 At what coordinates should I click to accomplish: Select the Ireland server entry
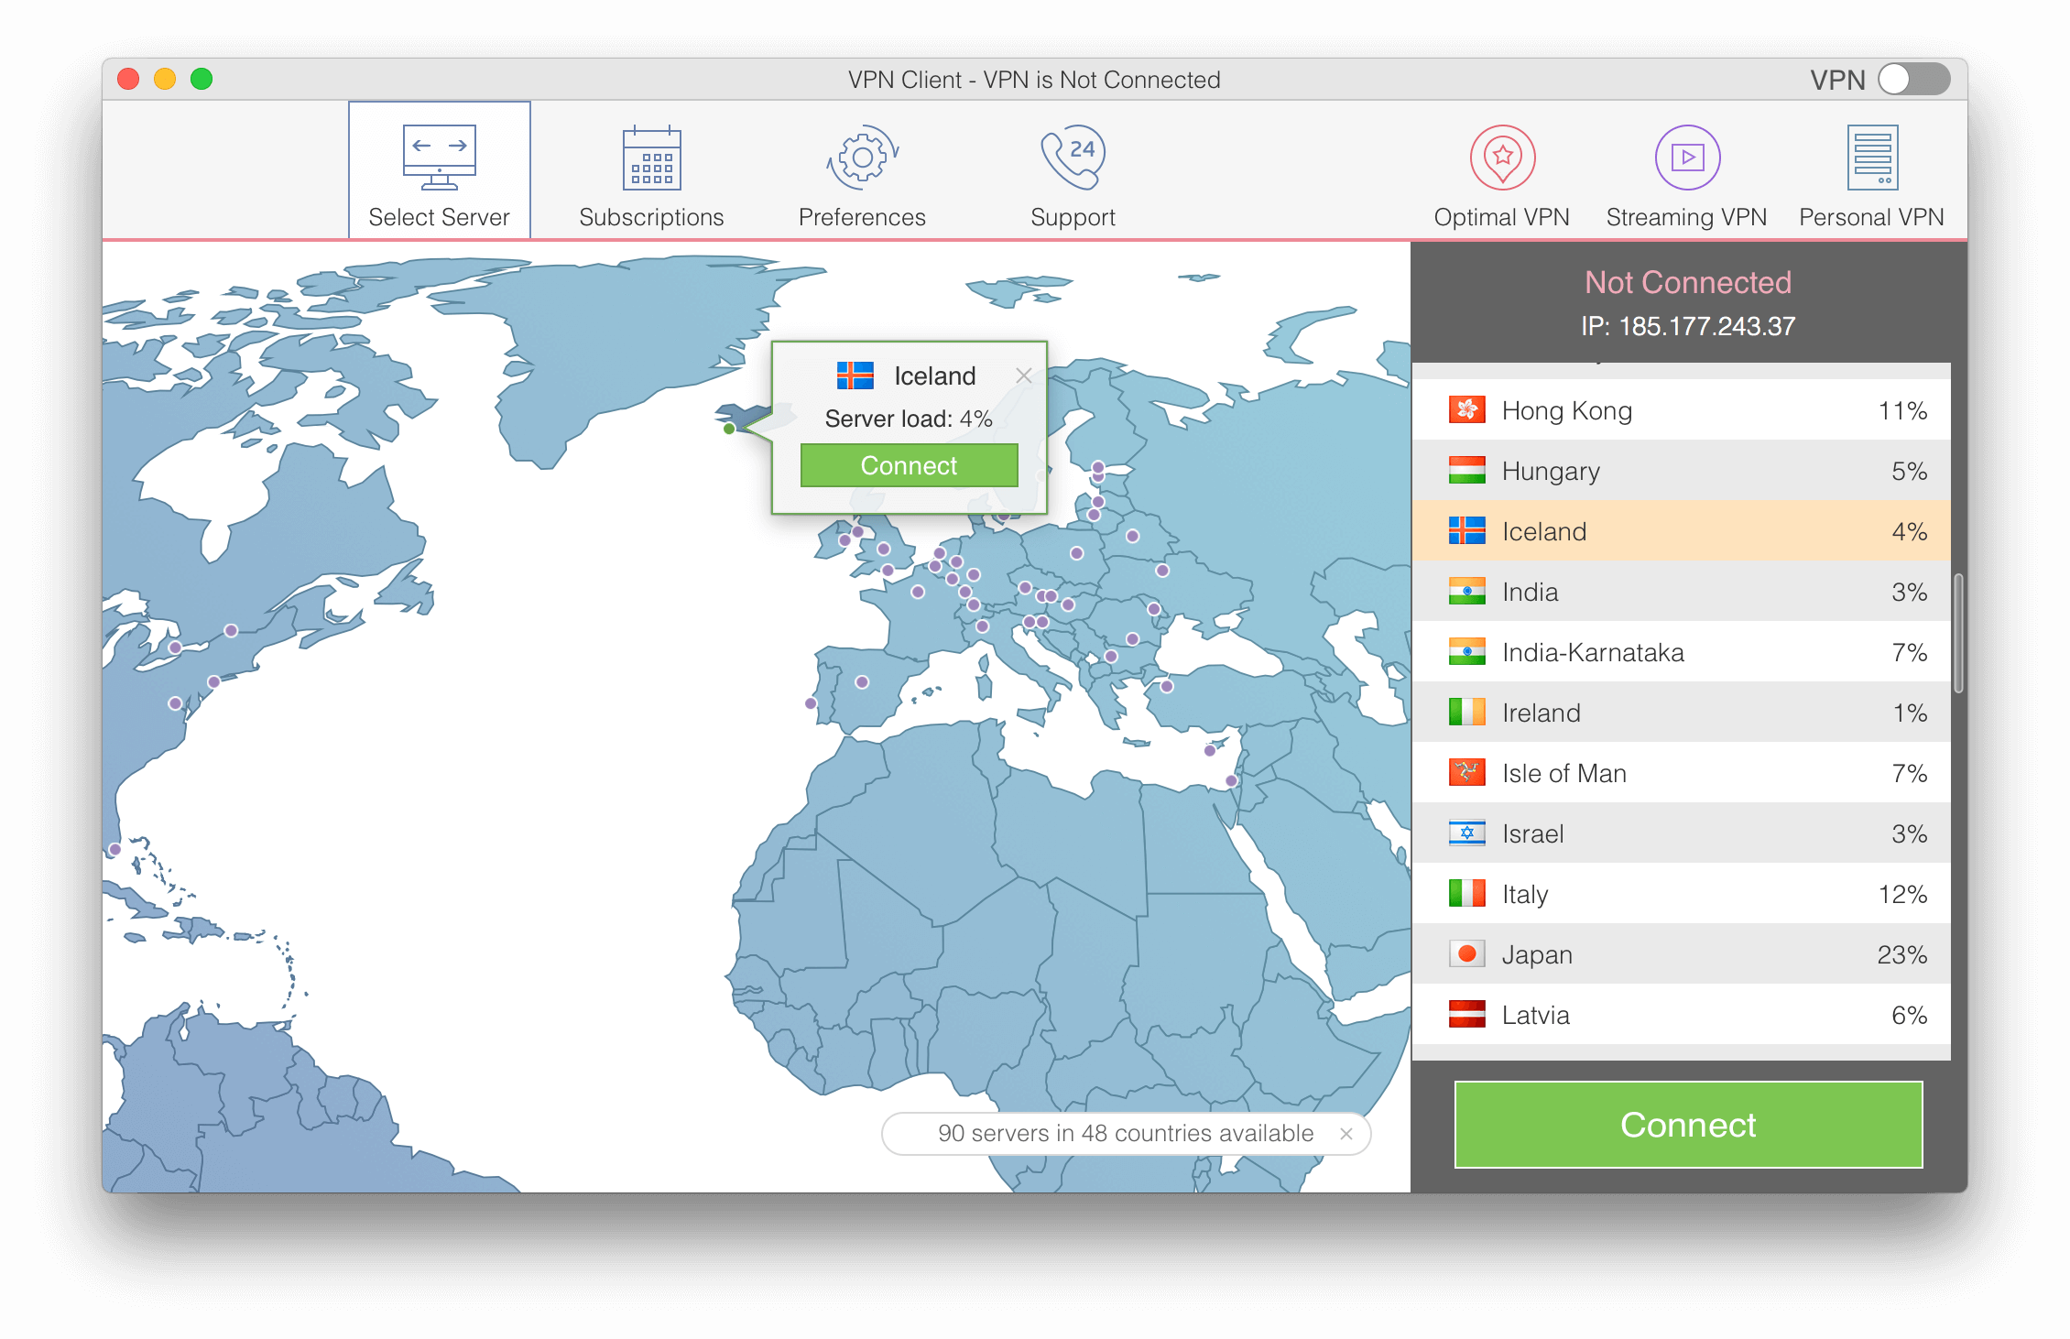[1688, 713]
